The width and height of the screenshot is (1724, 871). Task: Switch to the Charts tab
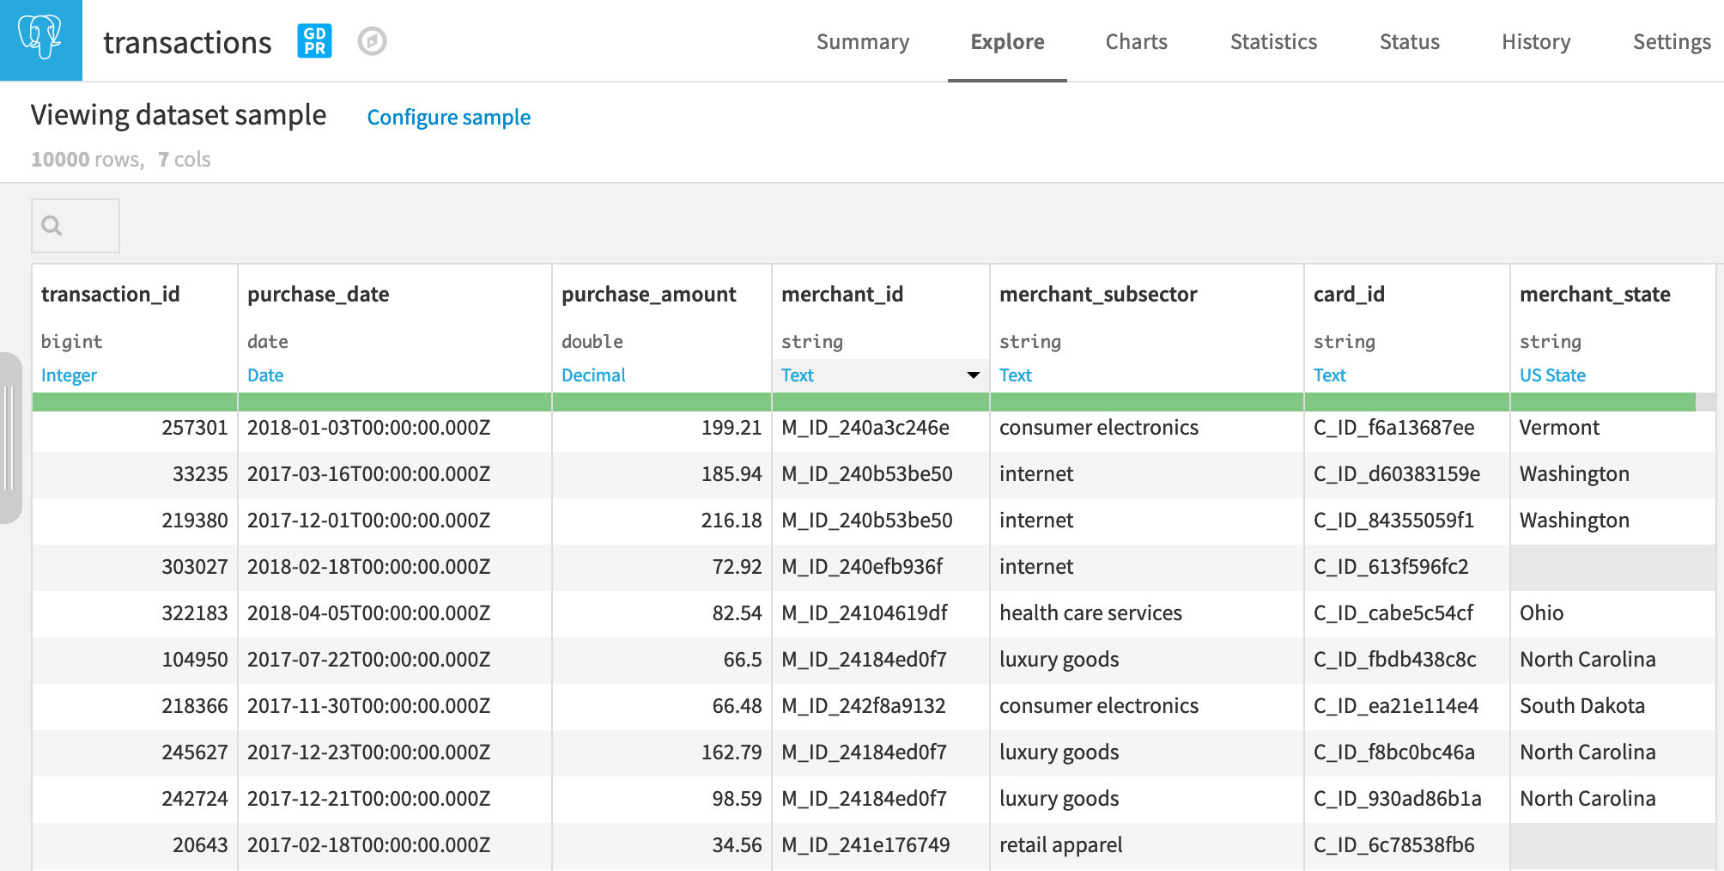click(1136, 41)
